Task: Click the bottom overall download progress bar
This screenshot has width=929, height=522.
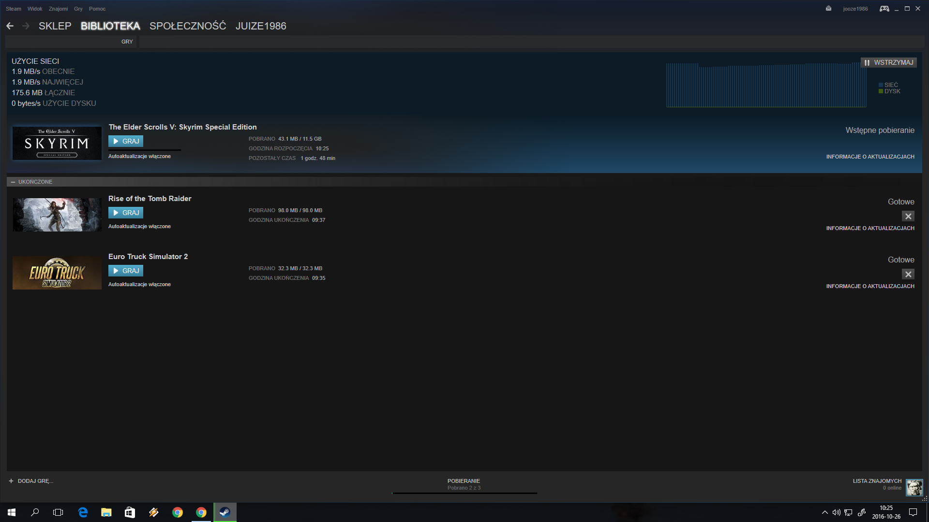Action: tap(464, 493)
